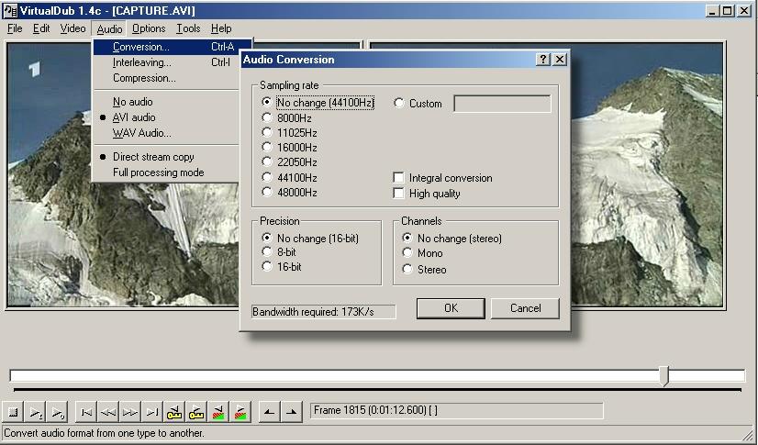Choose the 8-bit precision option

267,252
